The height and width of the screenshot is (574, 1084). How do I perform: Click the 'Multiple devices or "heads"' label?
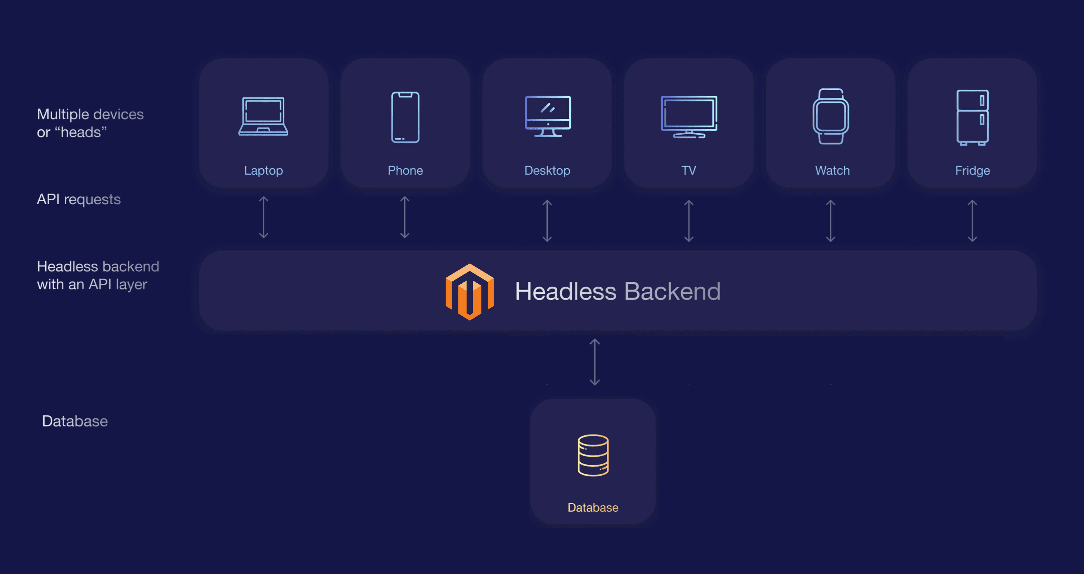point(90,123)
